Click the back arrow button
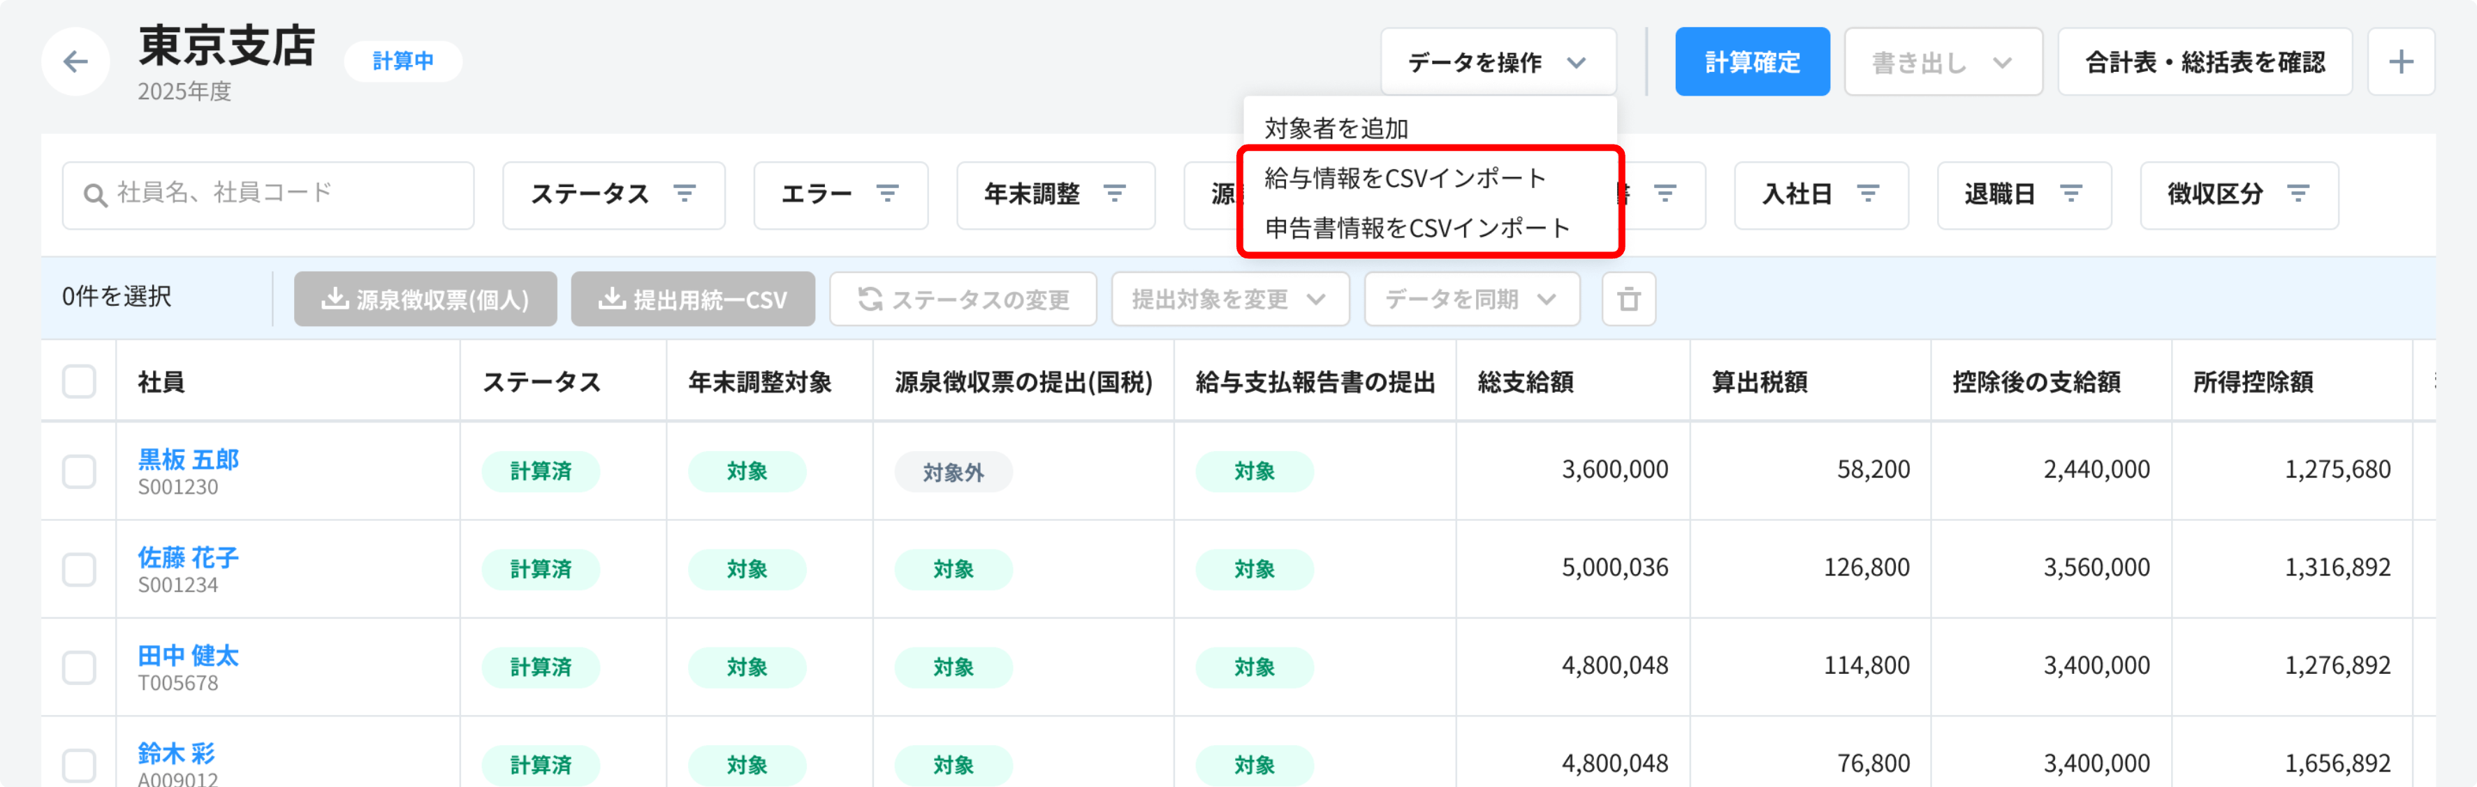 tap(75, 62)
